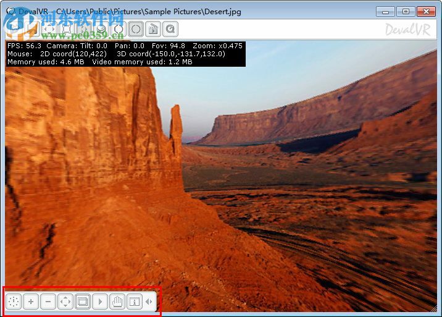Click the square-with-corner-handles icon in top toolbar
This screenshot has height=317, width=442.
[67, 29]
